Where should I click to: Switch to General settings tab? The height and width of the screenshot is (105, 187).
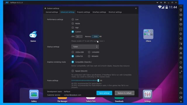click(52, 12)
